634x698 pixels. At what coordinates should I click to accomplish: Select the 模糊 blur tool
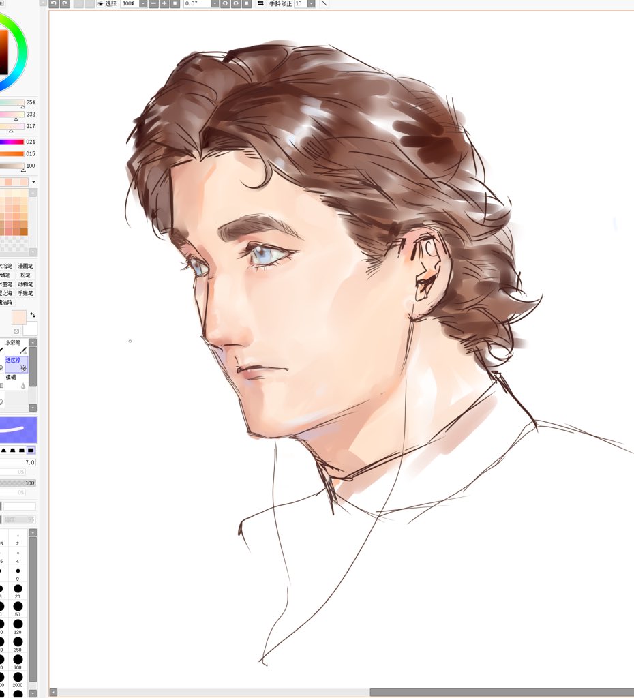coord(16,382)
